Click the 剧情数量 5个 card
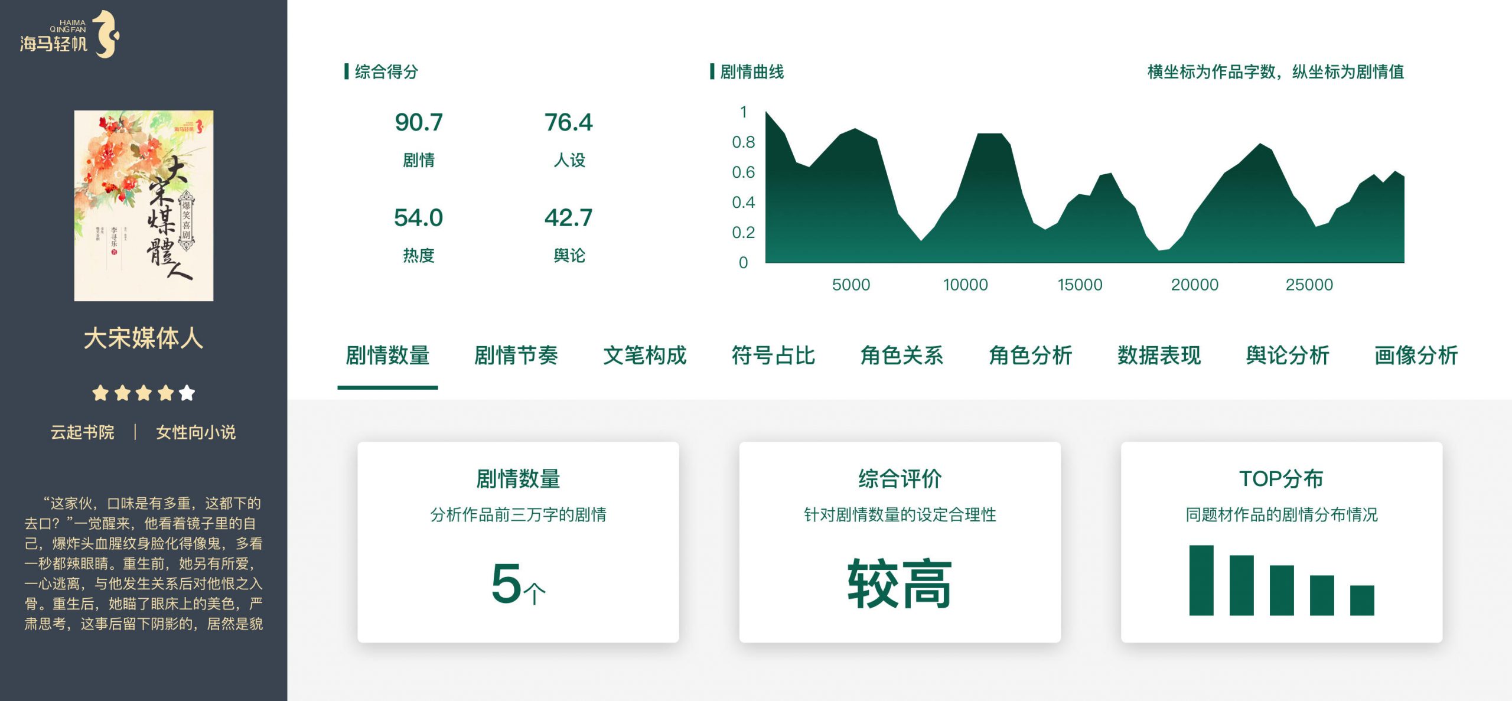This screenshot has height=701, width=1512. [x=518, y=542]
